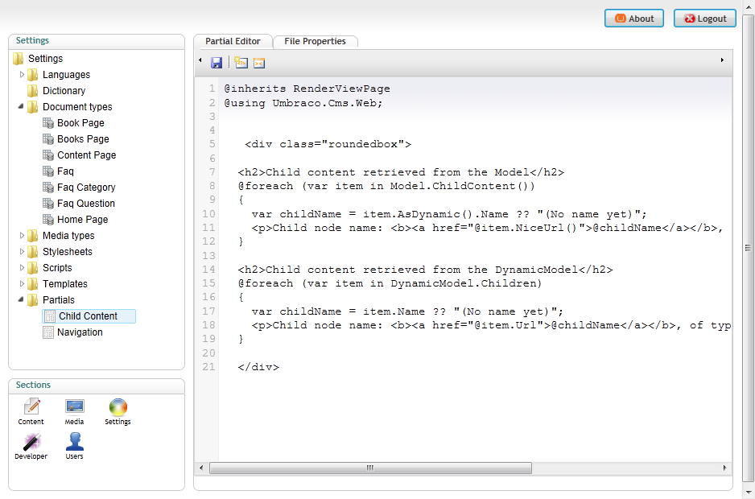The width and height of the screenshot is (755, 499).
Task: Select the Partial Editor tab
Action: click(x=233, y=41)
